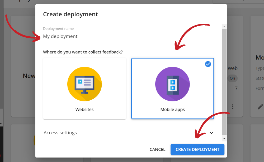Screen dimensions: 264x162
Task: Click the search box at top right
Action: pyautogui.click(x=238, y=1)
